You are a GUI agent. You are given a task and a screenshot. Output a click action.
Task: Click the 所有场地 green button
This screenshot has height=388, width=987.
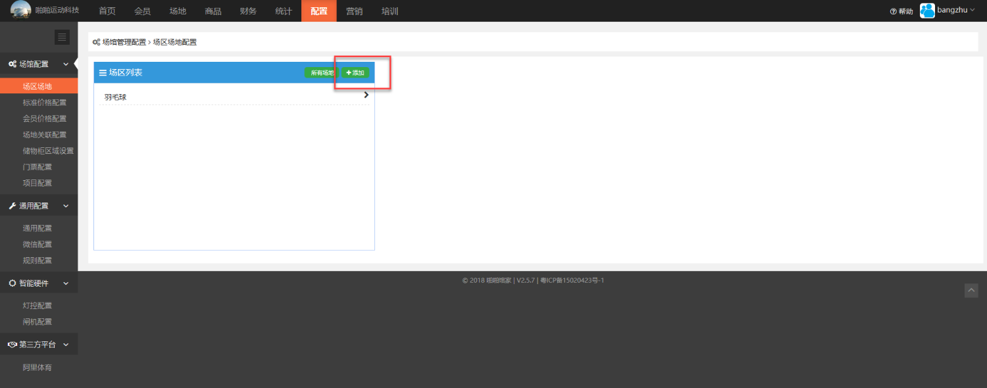(x=322, y=72)
